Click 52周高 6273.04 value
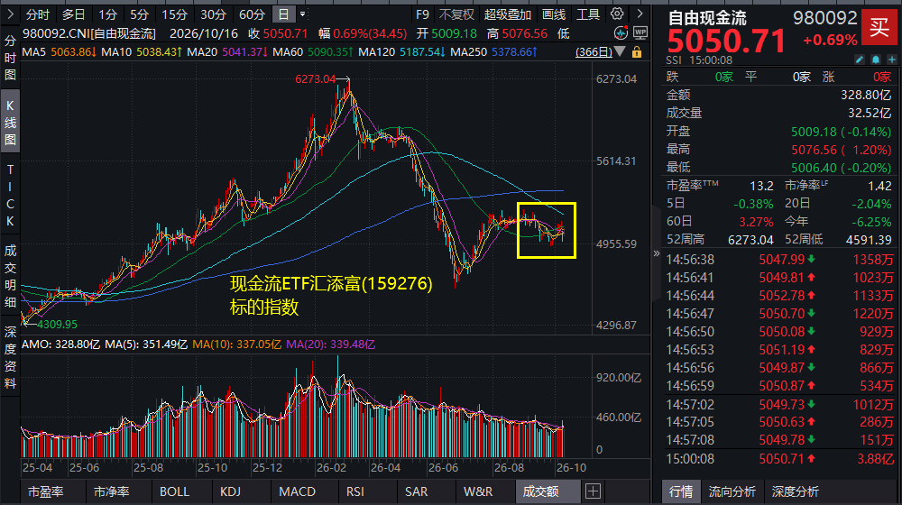The width and height of the screenshot is (902, 505). click(752, 240)
